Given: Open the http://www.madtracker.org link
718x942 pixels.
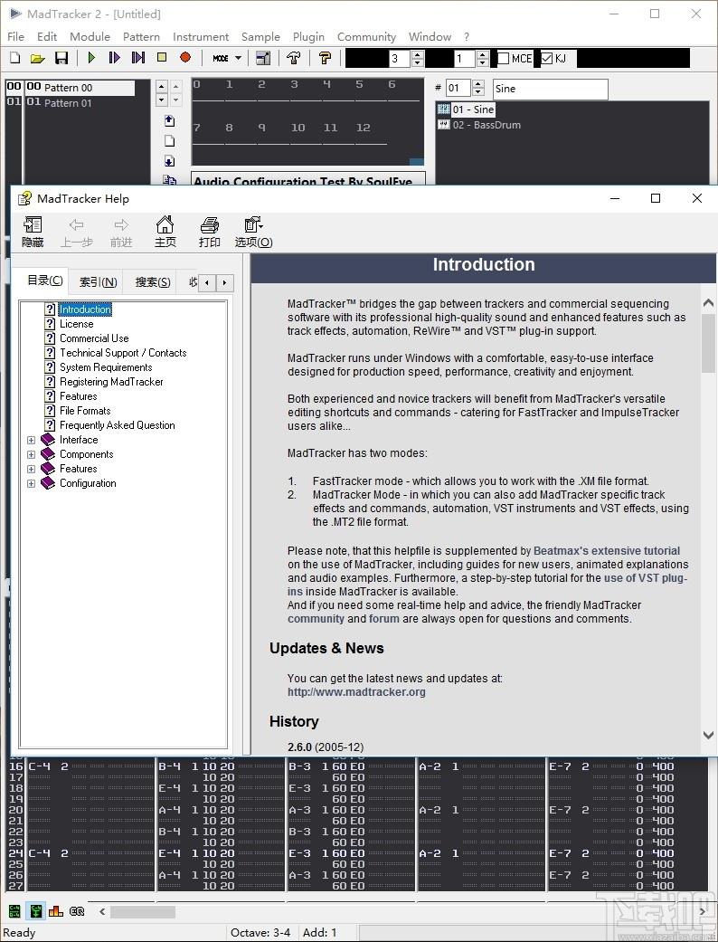Looking at the screenshot, I should tap(356, 691).
